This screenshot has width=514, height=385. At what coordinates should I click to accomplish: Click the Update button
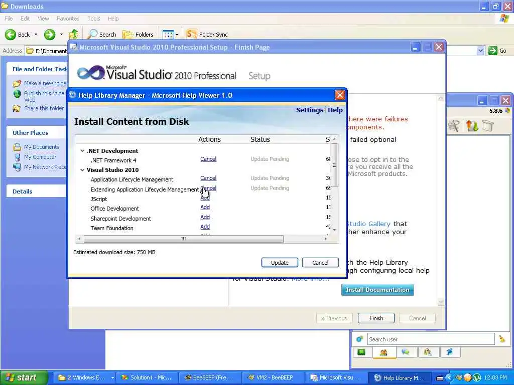[280, 263]
